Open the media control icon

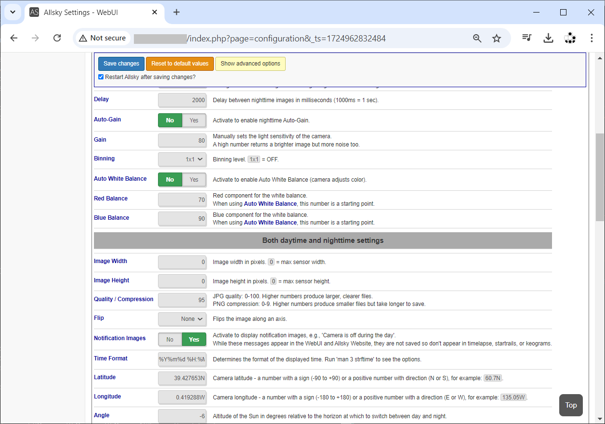527,38
